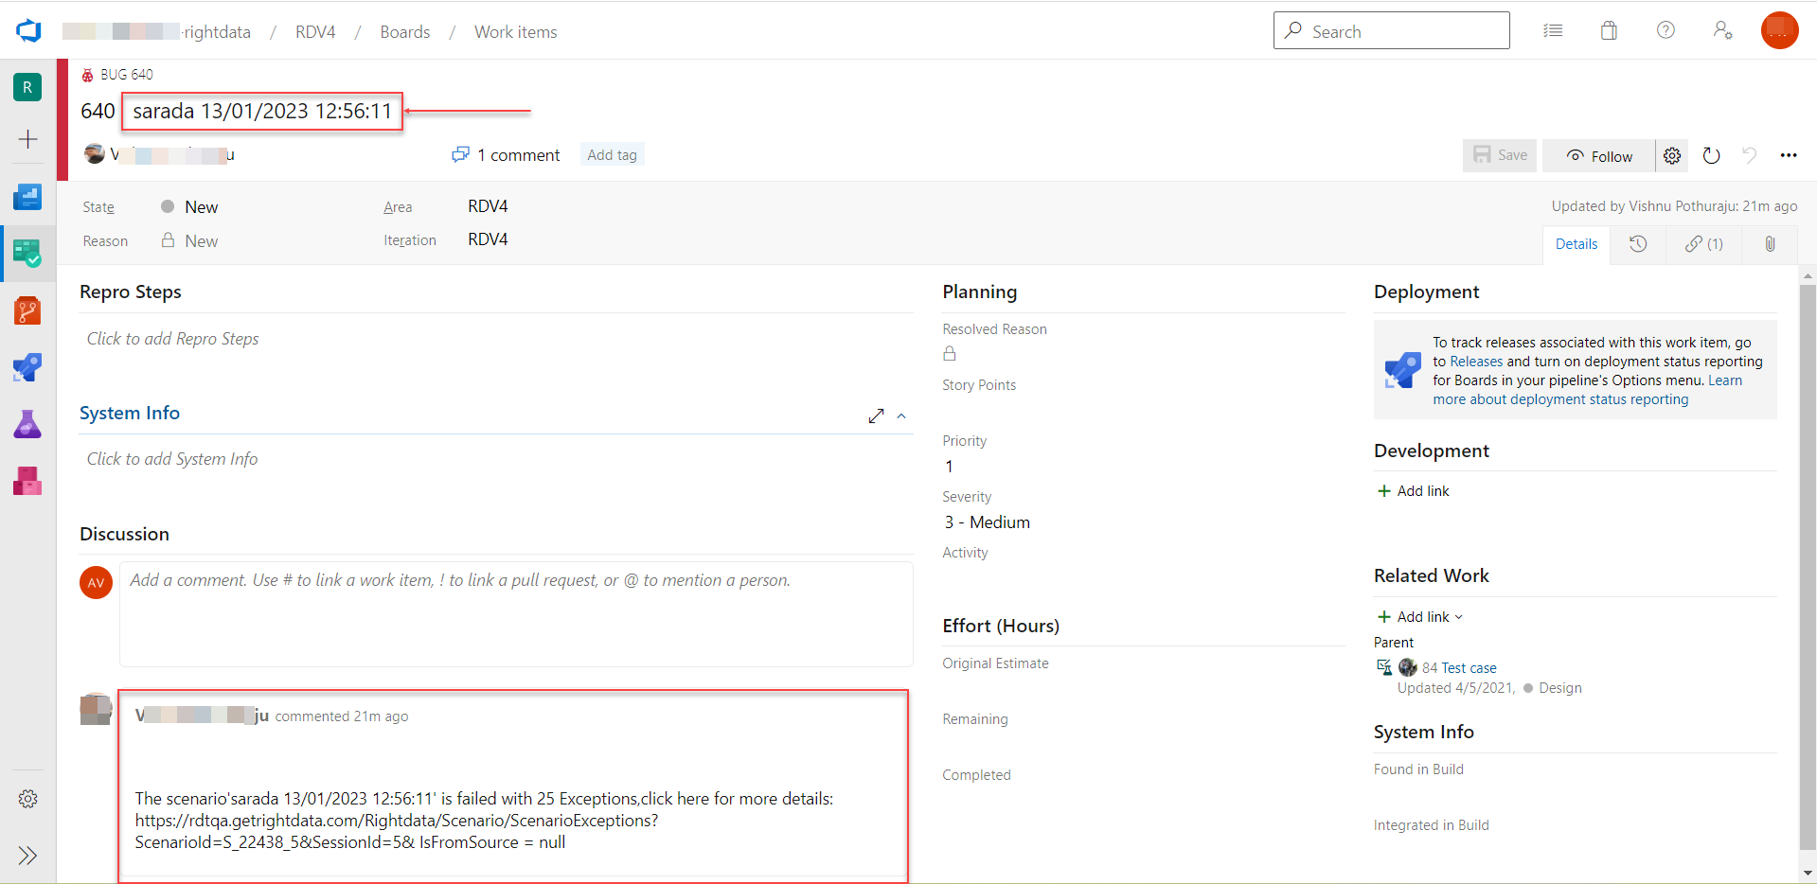Open Test Plans flask icon
1817x884 pixels.
pyautogui.click(x=27, y=424)
